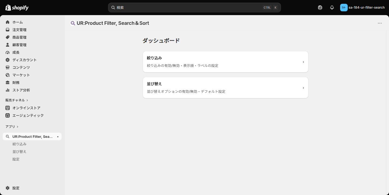Select 財務 in the sidebar
389x195 pixels.
pos(32,83)
